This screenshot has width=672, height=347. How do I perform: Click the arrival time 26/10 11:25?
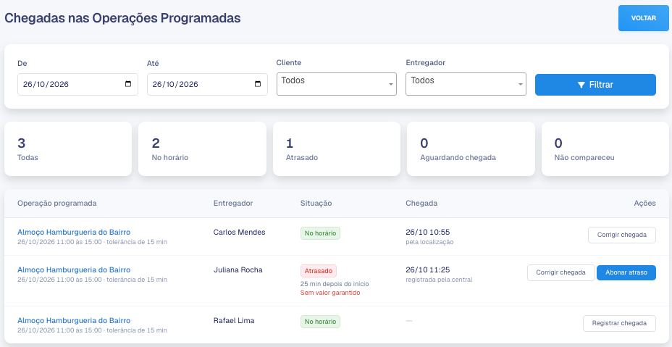[x=428, y=269]
